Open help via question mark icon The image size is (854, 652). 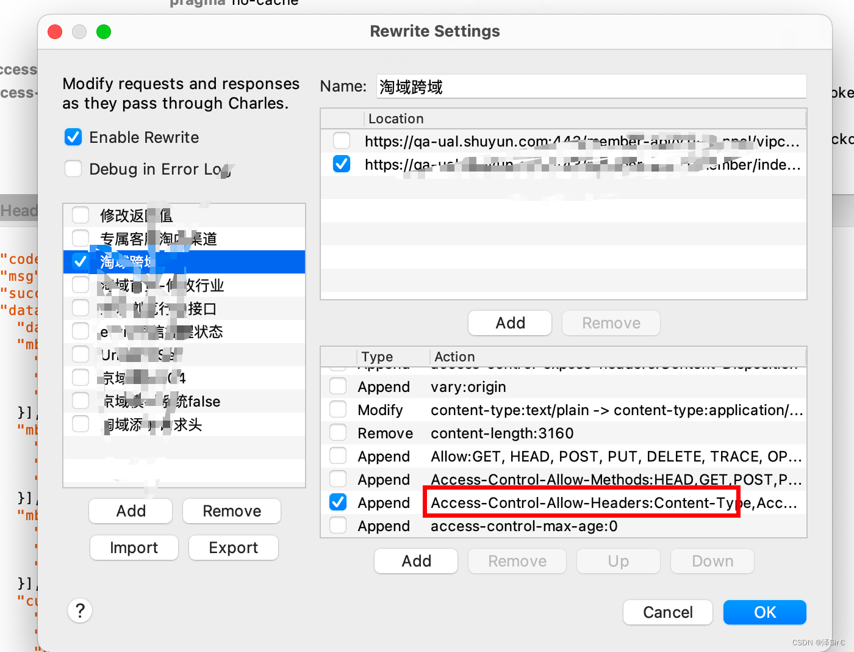(80, 610)
